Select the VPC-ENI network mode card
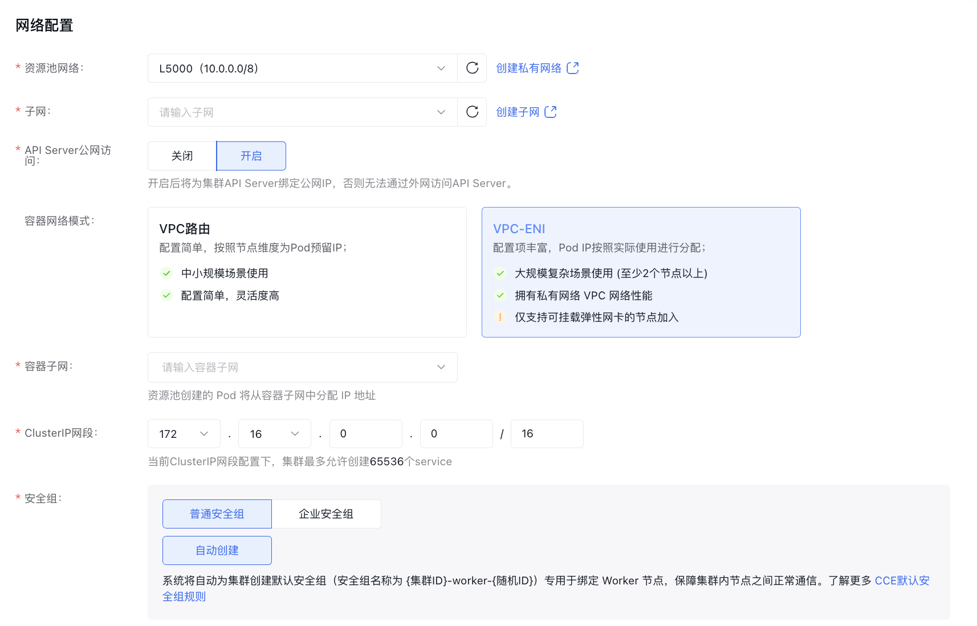Screen dimensions: 977x626 641,272
